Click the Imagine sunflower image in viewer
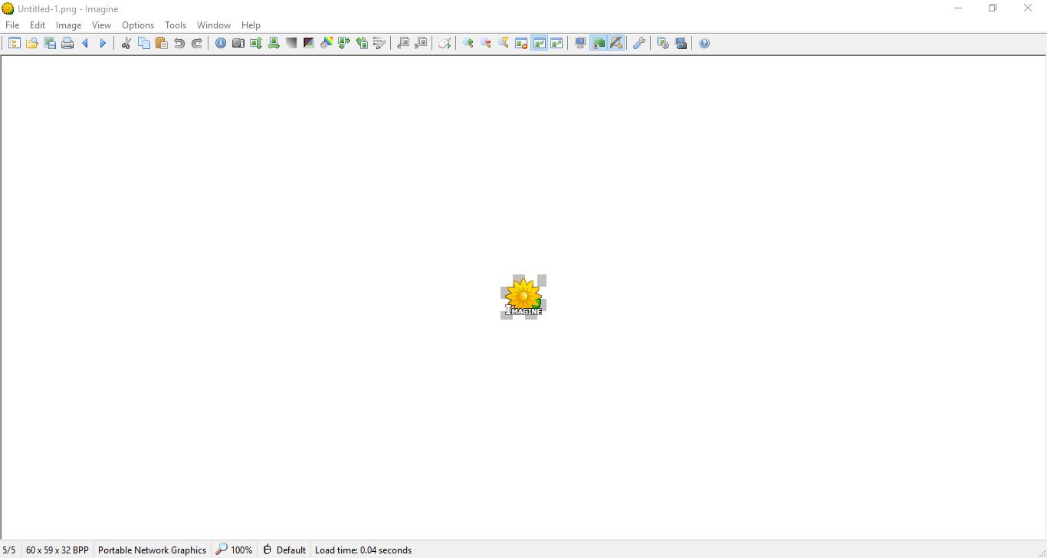The width and height of the screenshot is (1047, 558). coord(523,297)
